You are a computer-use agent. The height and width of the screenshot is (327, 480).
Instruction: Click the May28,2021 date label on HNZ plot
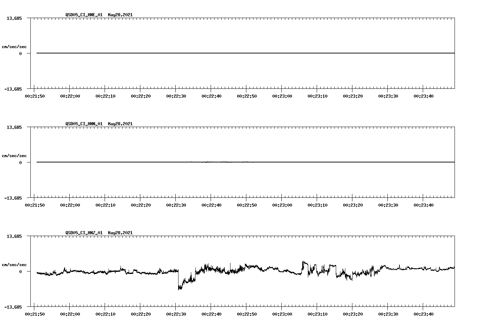coord(120,233)
